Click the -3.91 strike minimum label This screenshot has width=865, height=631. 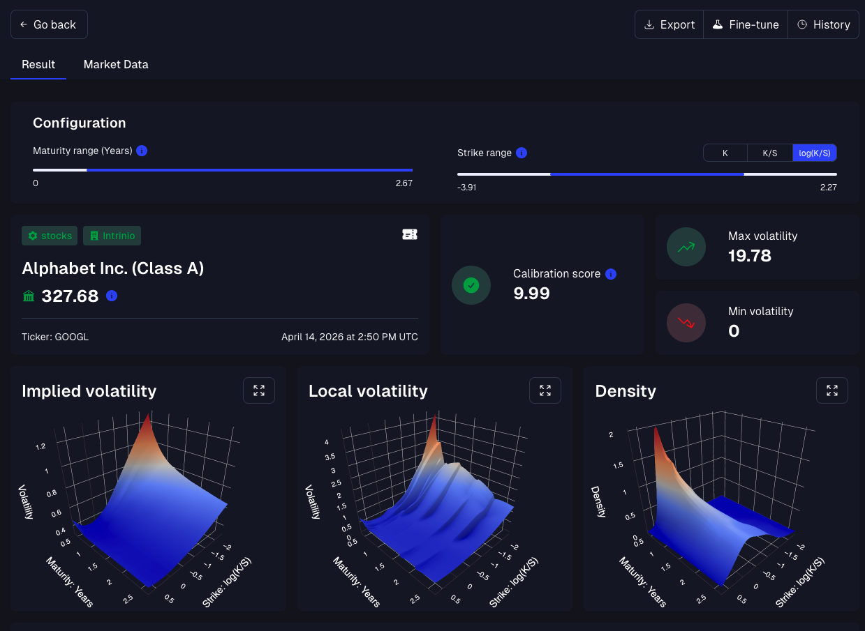tap(467, 187)
